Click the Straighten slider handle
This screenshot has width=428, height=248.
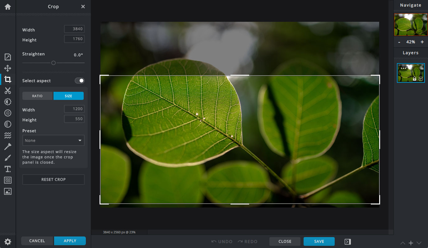click(x=53, y=63)
